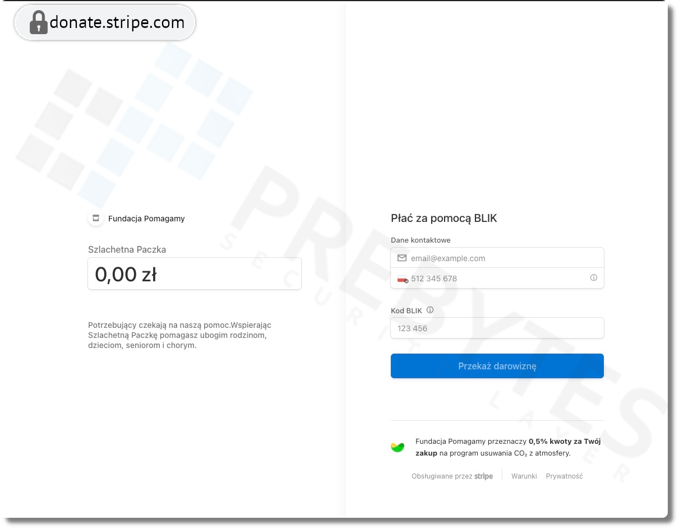Click the description starting Potrzebujący czekają
Viewport: 679px width, 529px height.
coord(179,335)
